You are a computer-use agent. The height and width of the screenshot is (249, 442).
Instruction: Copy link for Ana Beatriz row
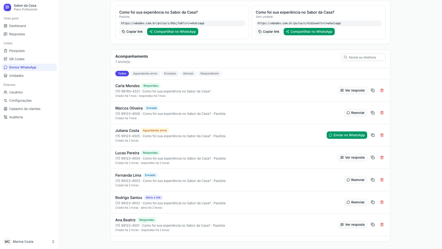click(x=373, y=225)
